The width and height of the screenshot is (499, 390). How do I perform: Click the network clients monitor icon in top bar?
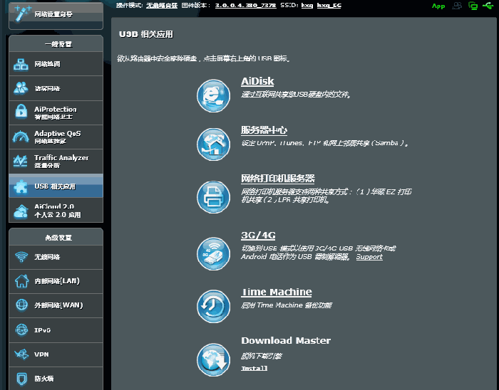coord(473,6)
